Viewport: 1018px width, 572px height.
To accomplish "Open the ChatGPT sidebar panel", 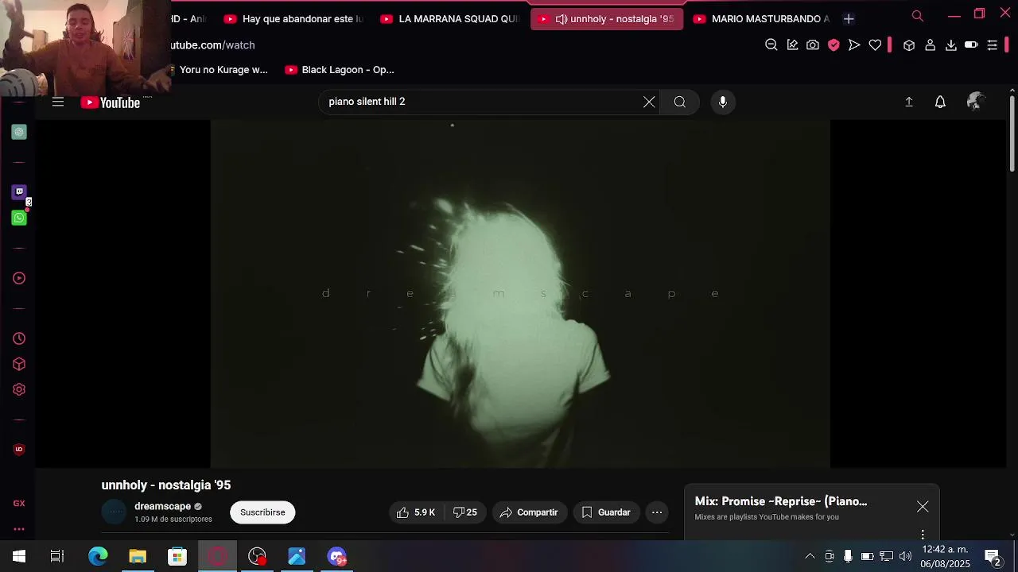I will click(x=19, y=132).
